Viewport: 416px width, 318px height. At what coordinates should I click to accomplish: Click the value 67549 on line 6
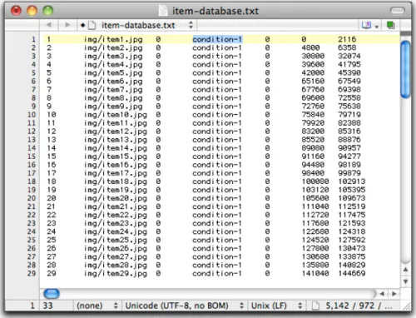click(x=349, y=81)
